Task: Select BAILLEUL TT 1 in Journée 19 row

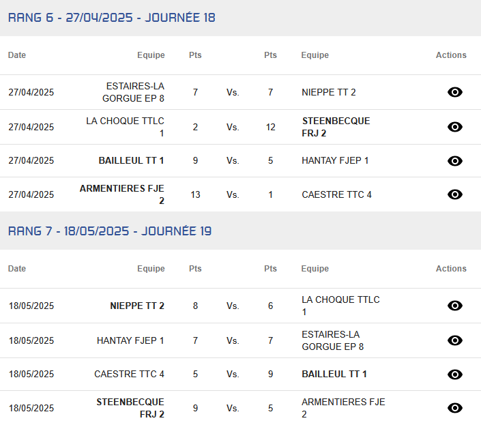Action: (334, 374)
